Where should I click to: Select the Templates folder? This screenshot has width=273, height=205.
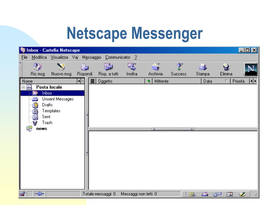pyautogui.click(x=51, y=111)
